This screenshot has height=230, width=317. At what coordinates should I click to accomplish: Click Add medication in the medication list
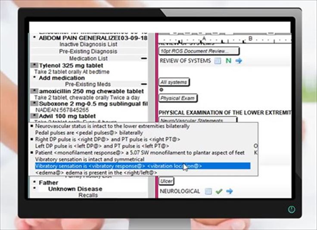click(x=62, y=78)
